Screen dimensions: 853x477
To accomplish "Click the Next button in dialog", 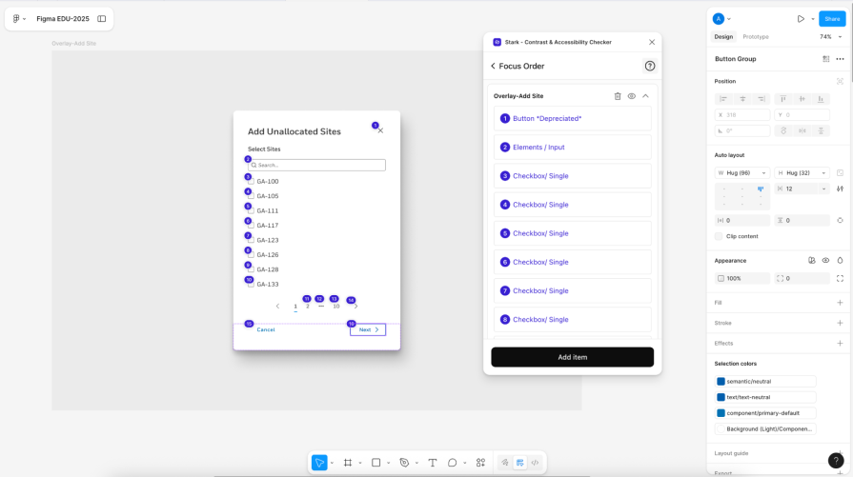I will click(368, 329).
